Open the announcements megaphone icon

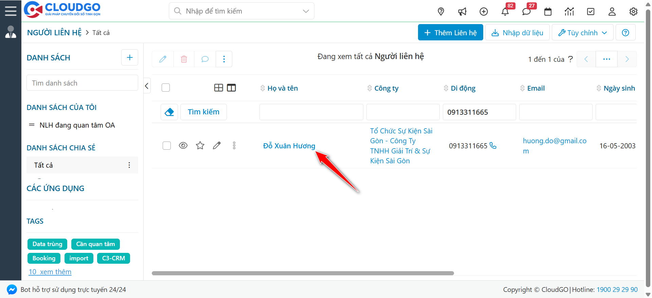[x=462, y=12]
